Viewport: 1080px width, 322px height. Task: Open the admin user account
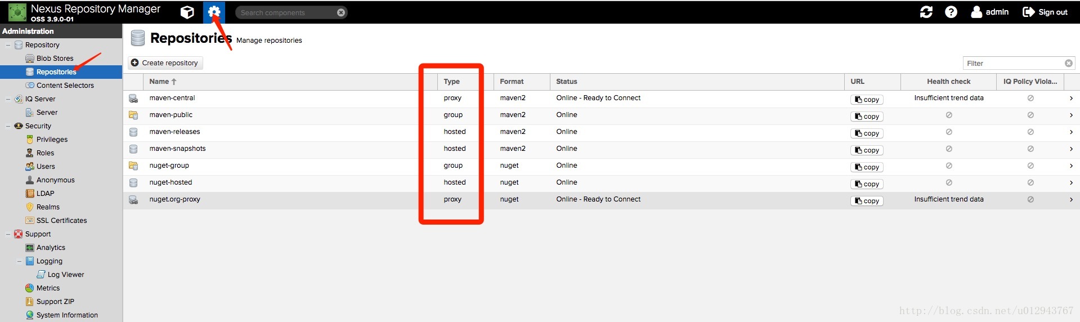click(x=989, y=12)
